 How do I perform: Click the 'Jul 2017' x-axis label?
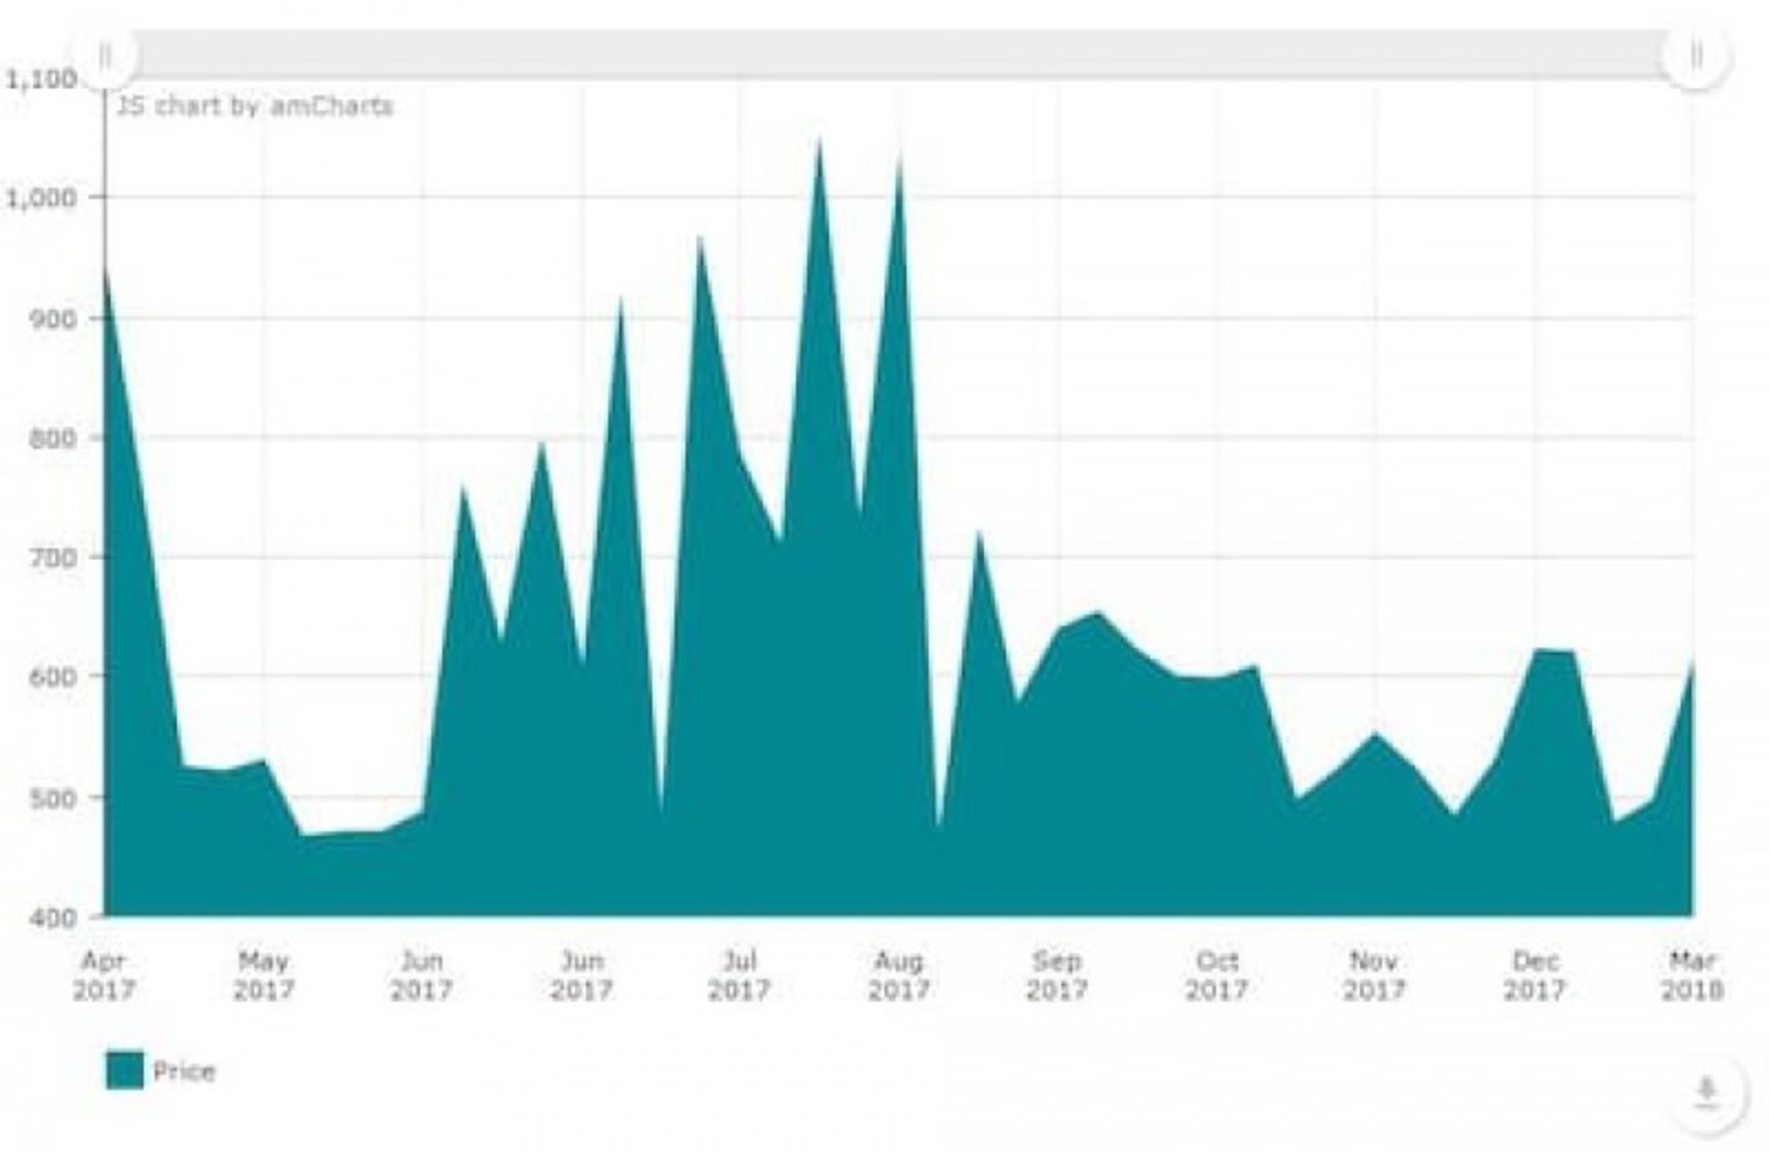[740, 976]
